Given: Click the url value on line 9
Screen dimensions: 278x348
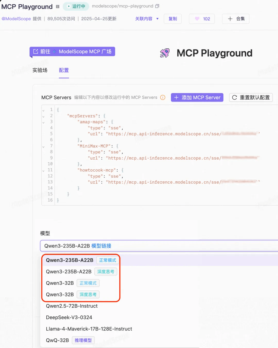Looking at the screenshot, I should 183,158.
